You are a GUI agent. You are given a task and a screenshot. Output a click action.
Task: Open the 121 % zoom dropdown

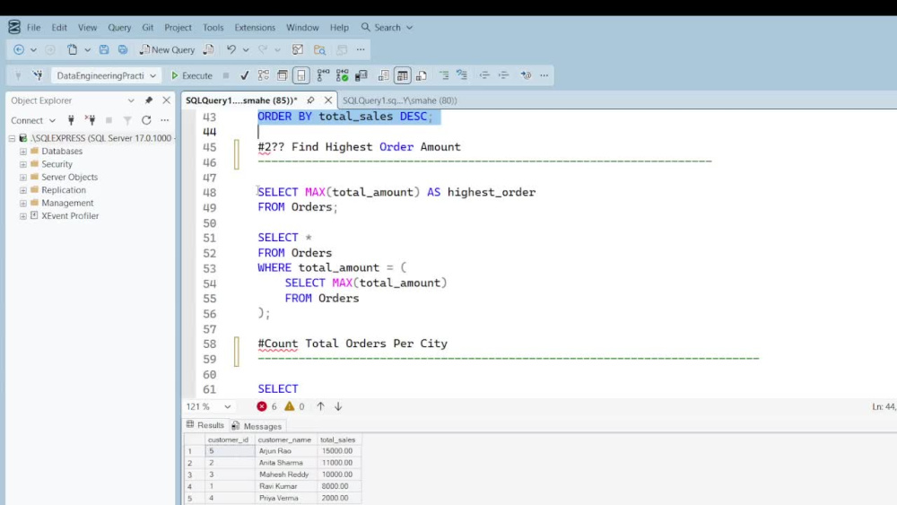pyautogui.click(x=209, y=406)
